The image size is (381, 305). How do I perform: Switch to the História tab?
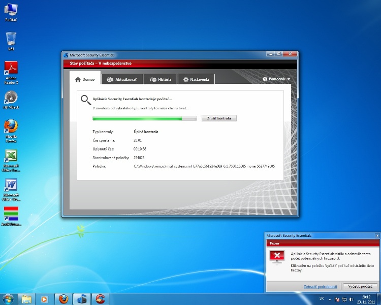pyautogui.click(x=161, y=79)
